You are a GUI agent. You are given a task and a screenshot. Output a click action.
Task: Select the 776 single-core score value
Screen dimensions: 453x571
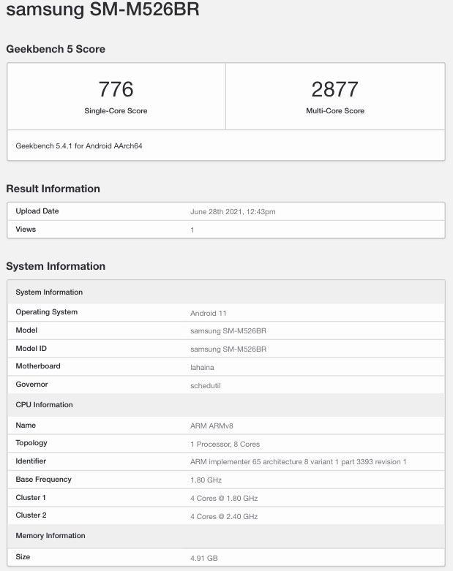116,89
